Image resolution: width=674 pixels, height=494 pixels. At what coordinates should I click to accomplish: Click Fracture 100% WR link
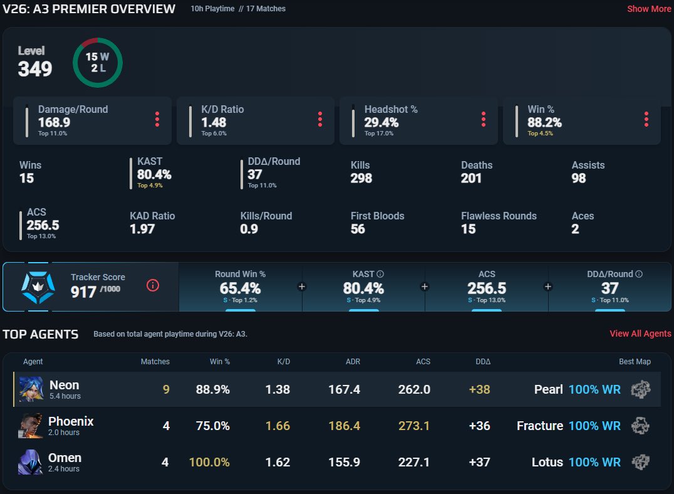point(569,426)
